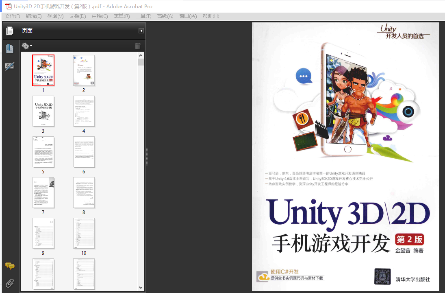The height and width of the screenshot is (293, 445).
Task: Collapse the Pages navigation panel
Action: coord(141,31)
